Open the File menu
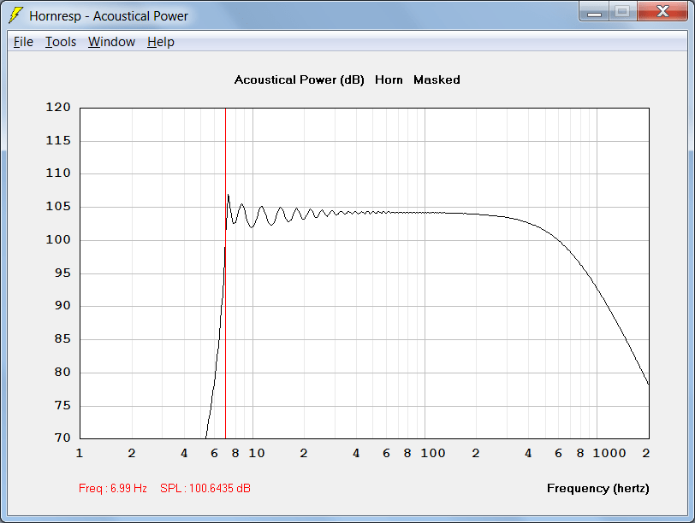The image size is (695, 523). pos(23,42)
